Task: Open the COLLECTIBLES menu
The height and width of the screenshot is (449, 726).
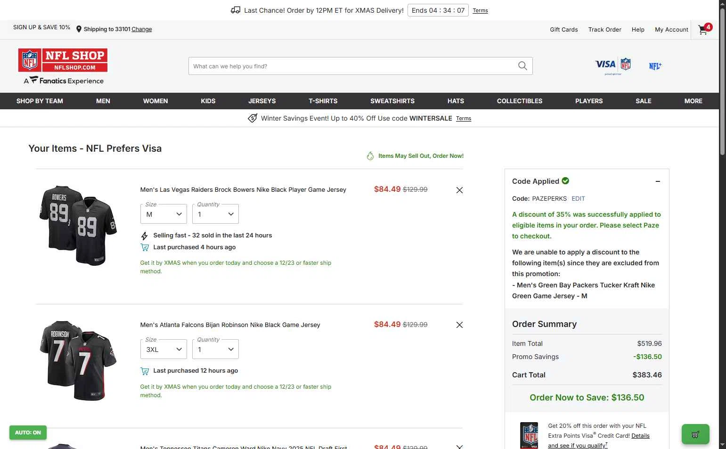Action: coord(520,101)
